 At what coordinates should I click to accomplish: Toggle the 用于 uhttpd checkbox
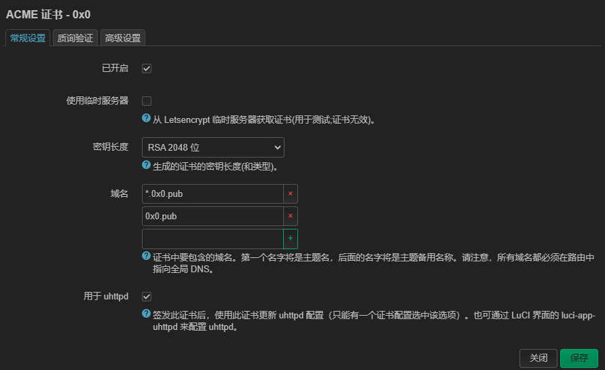pyautogui.click(x=147, y=297)
